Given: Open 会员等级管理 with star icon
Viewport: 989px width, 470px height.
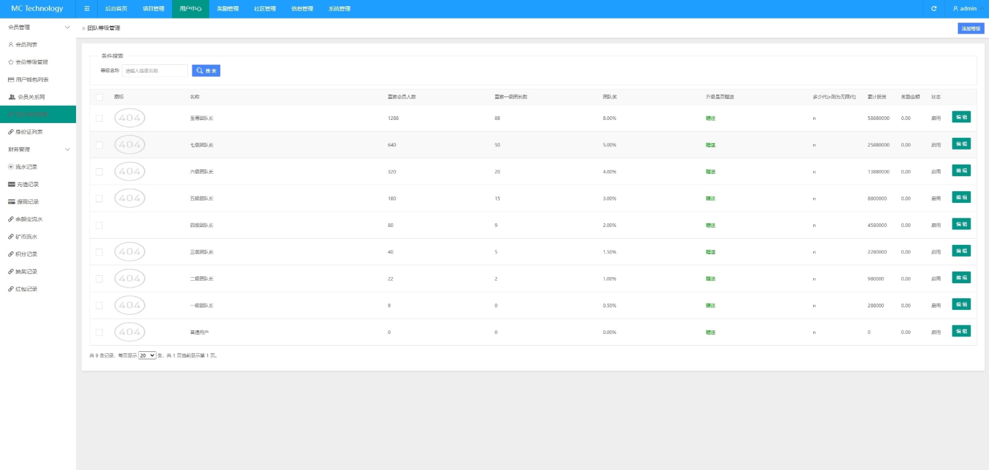Looking at the screenshot, I should click(x=31, y=62).
